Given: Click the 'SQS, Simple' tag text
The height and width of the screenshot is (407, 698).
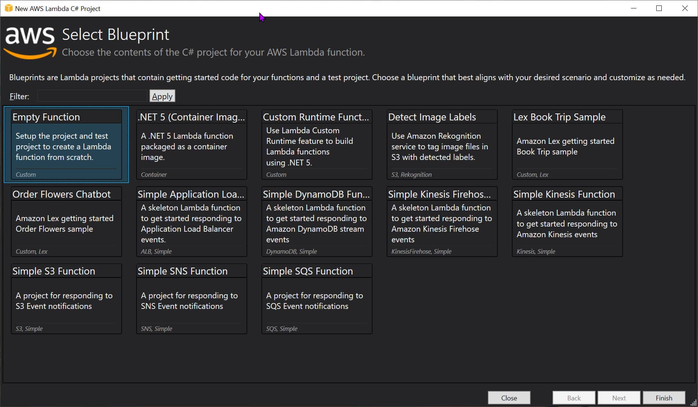Looking at the screenshot, I should 282,329.
